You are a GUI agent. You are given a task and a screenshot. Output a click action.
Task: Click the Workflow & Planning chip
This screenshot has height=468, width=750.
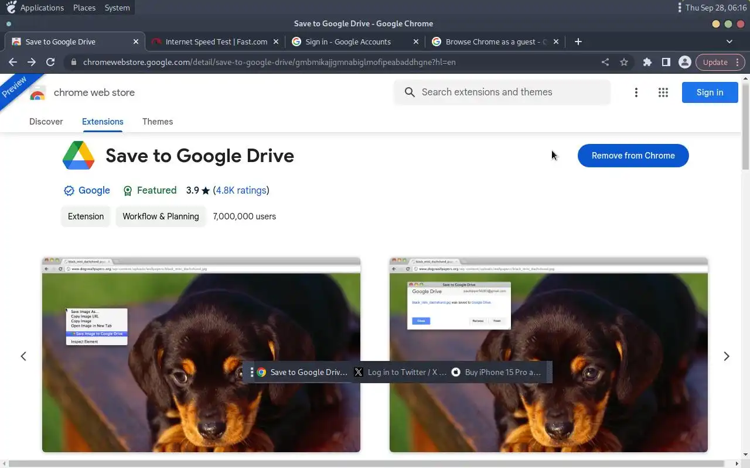click(161, 216)
